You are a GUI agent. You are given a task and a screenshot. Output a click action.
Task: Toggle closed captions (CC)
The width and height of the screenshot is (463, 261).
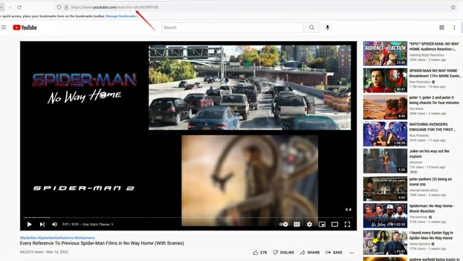[x=297, y=225]
